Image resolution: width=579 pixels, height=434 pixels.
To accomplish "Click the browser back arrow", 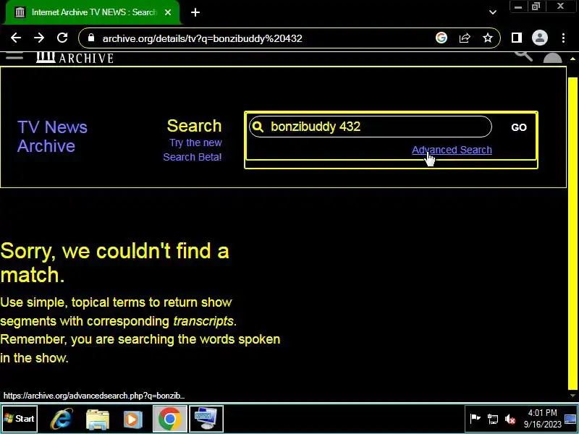I will click(16, 38).
